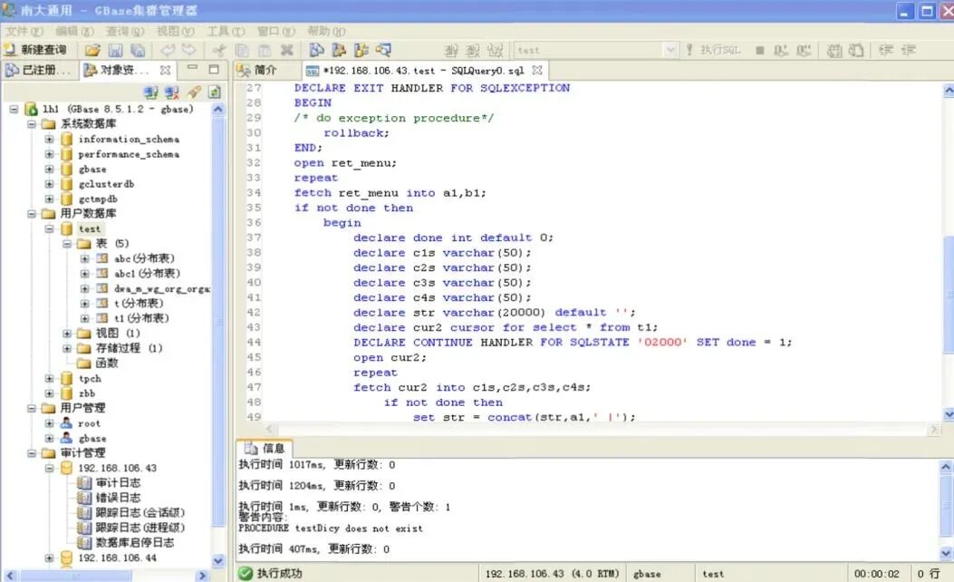
Task: Click the scissors cut icon
Action: 218,51
